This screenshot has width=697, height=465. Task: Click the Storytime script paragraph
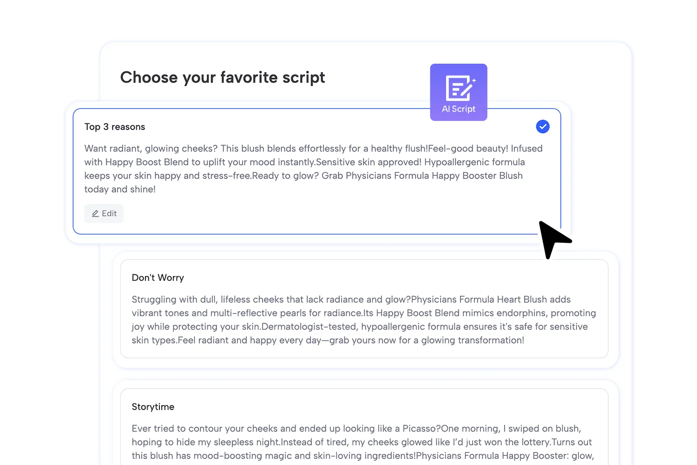pyautogui.click(x=363, y=442)
